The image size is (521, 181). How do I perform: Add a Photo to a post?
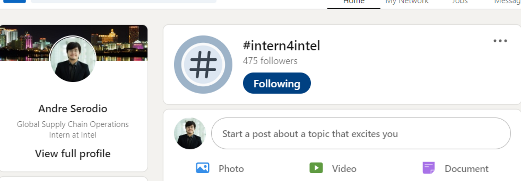(x=220, y=168)
